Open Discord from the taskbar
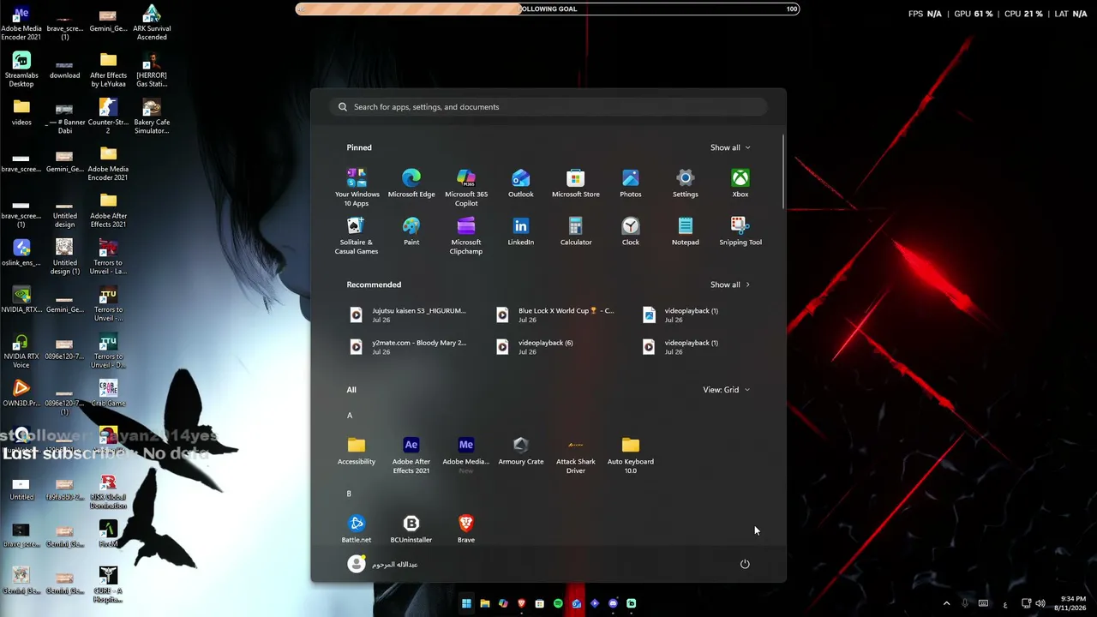This screenshot has height=617, width=1097. point(613,604)
